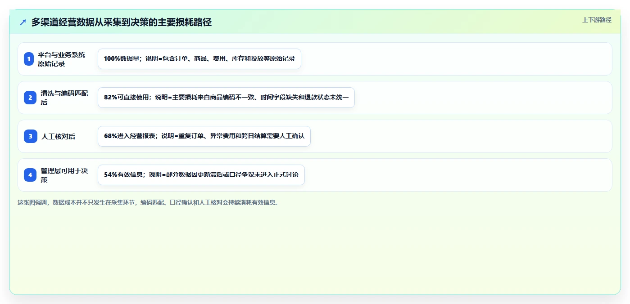Select step number badge 4

tap(30, 175)
